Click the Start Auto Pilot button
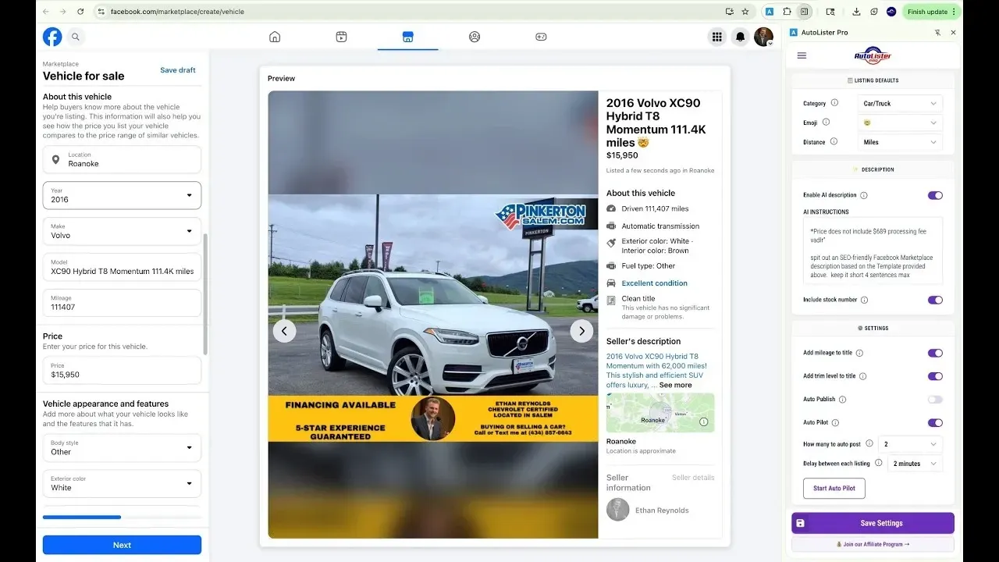The width and height of the screenshot is (999, 562). 834,488
